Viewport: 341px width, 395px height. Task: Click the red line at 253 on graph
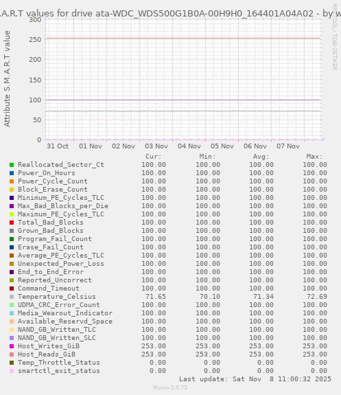(183, 38)
